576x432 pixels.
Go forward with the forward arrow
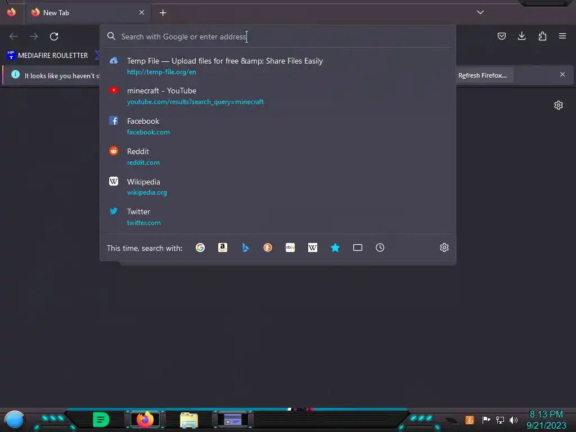(34, 37)
